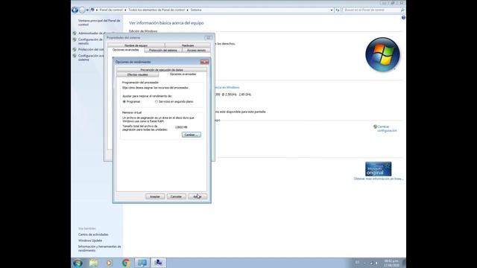This screenshot has width=477, height=268.
Task: Expand the Panel de control breadcrumb arrow
Action: coord(125,10)
